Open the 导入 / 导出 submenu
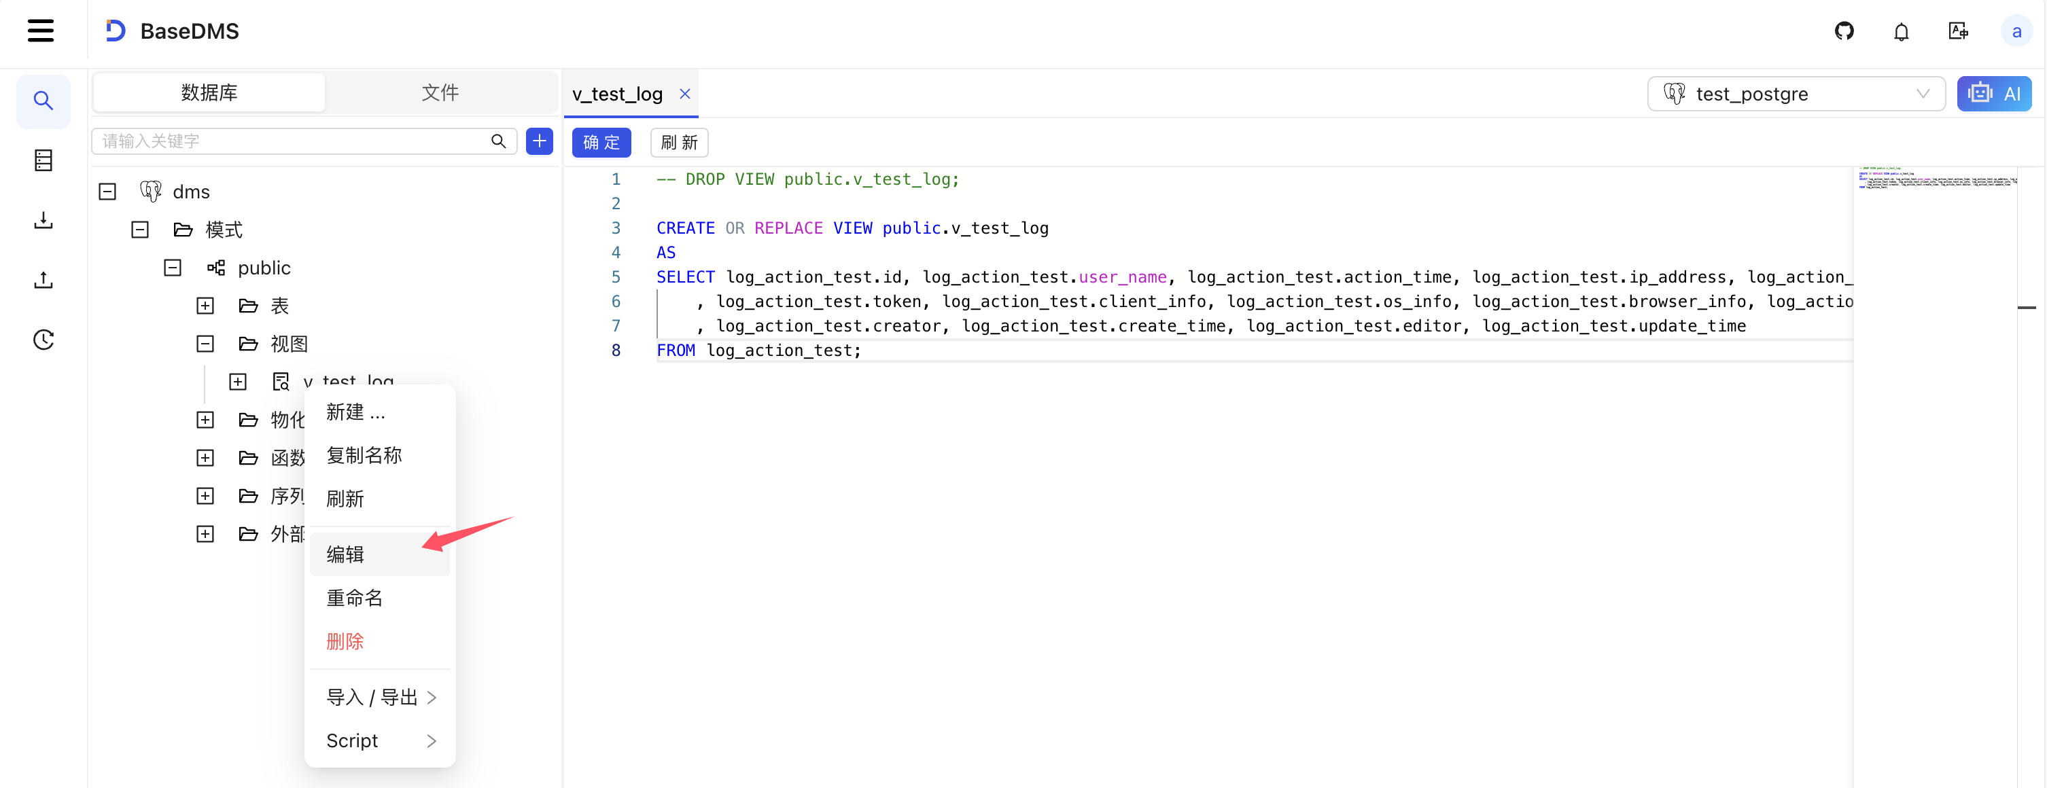The image size is (2047, 788). pyautogui.click(x=380, y=698)
